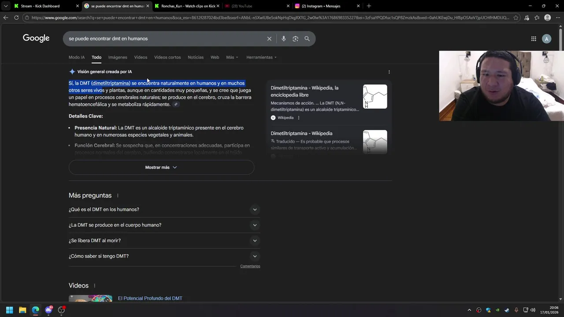Open Dimetiltriptamina Wikipedia enciclopedia libre link
The image size is (564, 317).
click(304, 92)
